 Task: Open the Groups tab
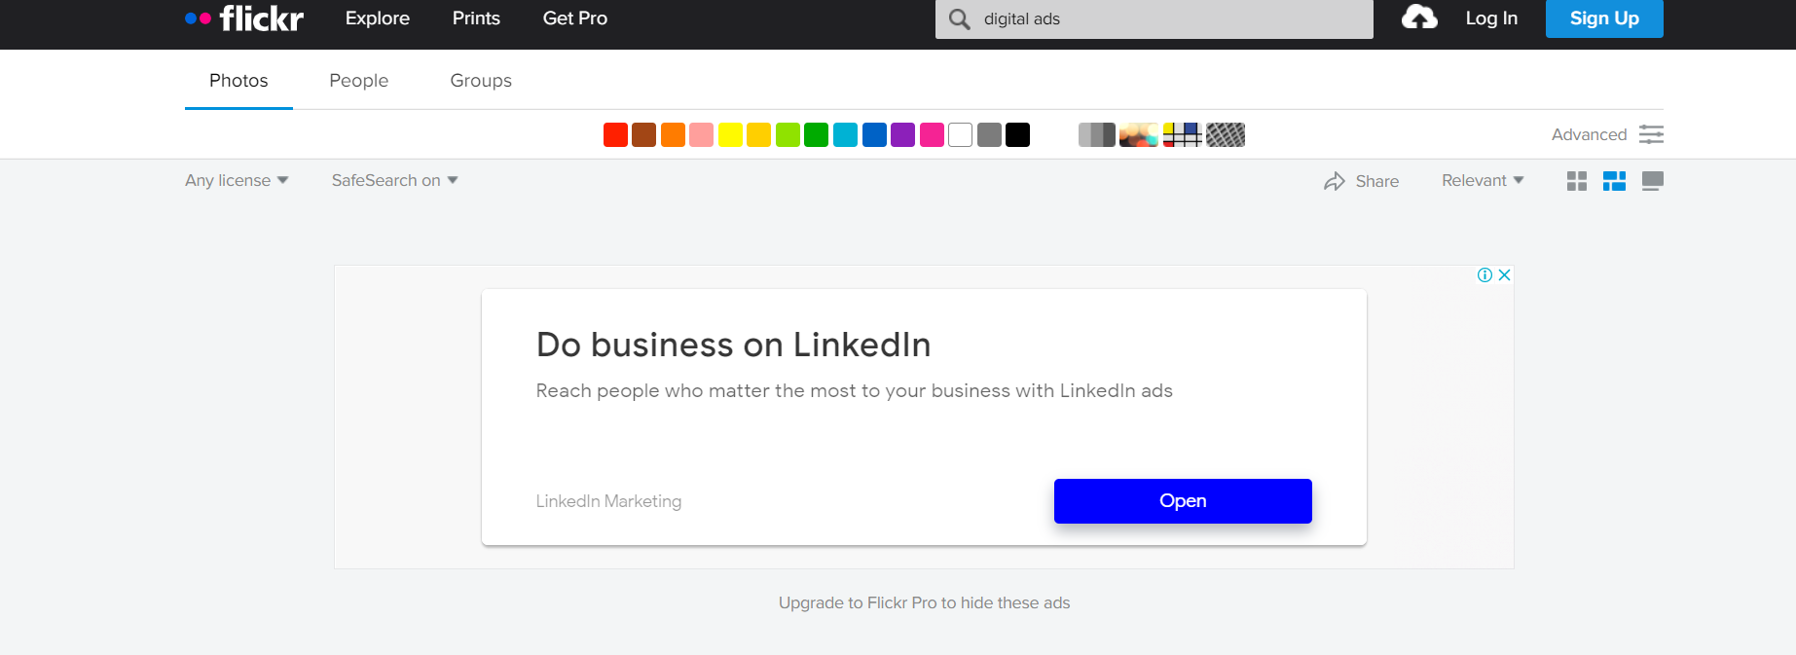(x=481, y=81)
